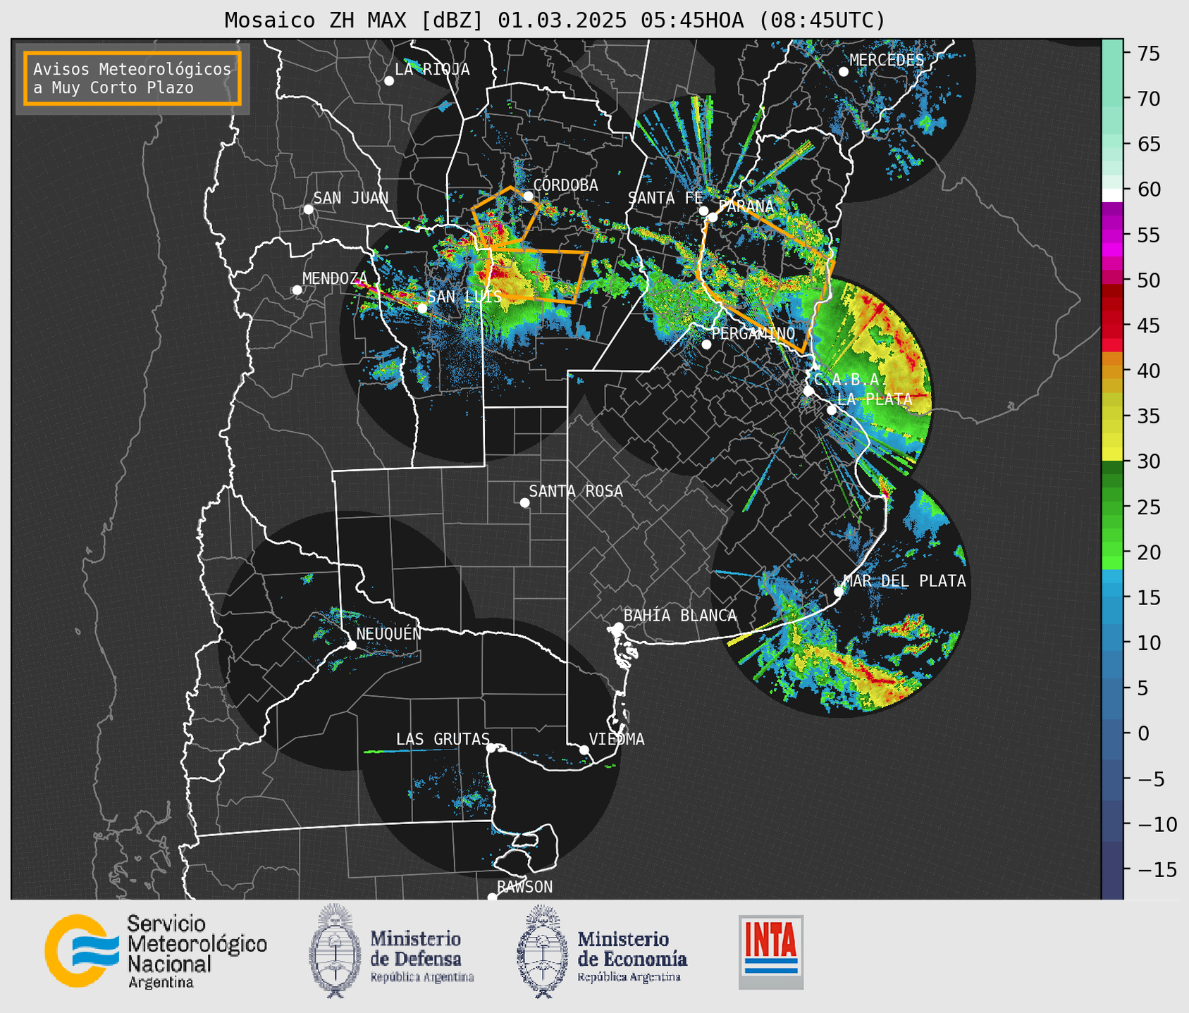Click the LA PLATA city marker
Image resolution: width=1189 pixels, height=1013 pixels.
832,410
